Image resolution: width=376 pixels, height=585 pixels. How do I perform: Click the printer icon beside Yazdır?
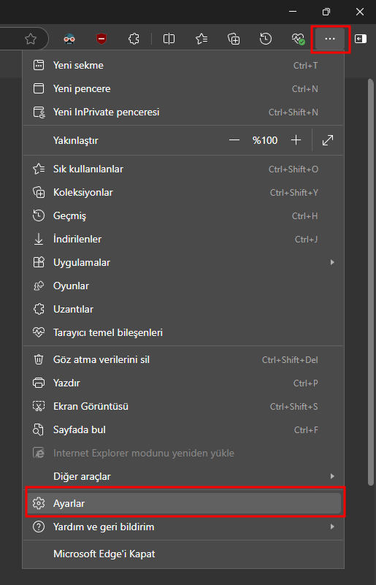coord(39,383)
